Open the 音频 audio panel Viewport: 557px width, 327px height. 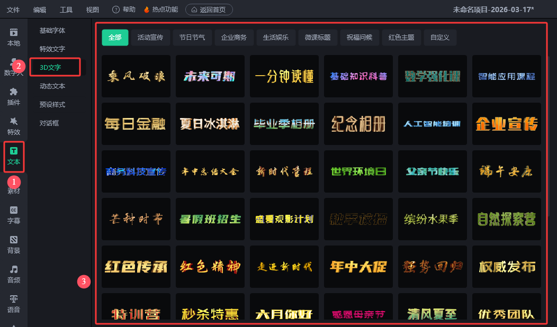14,274
